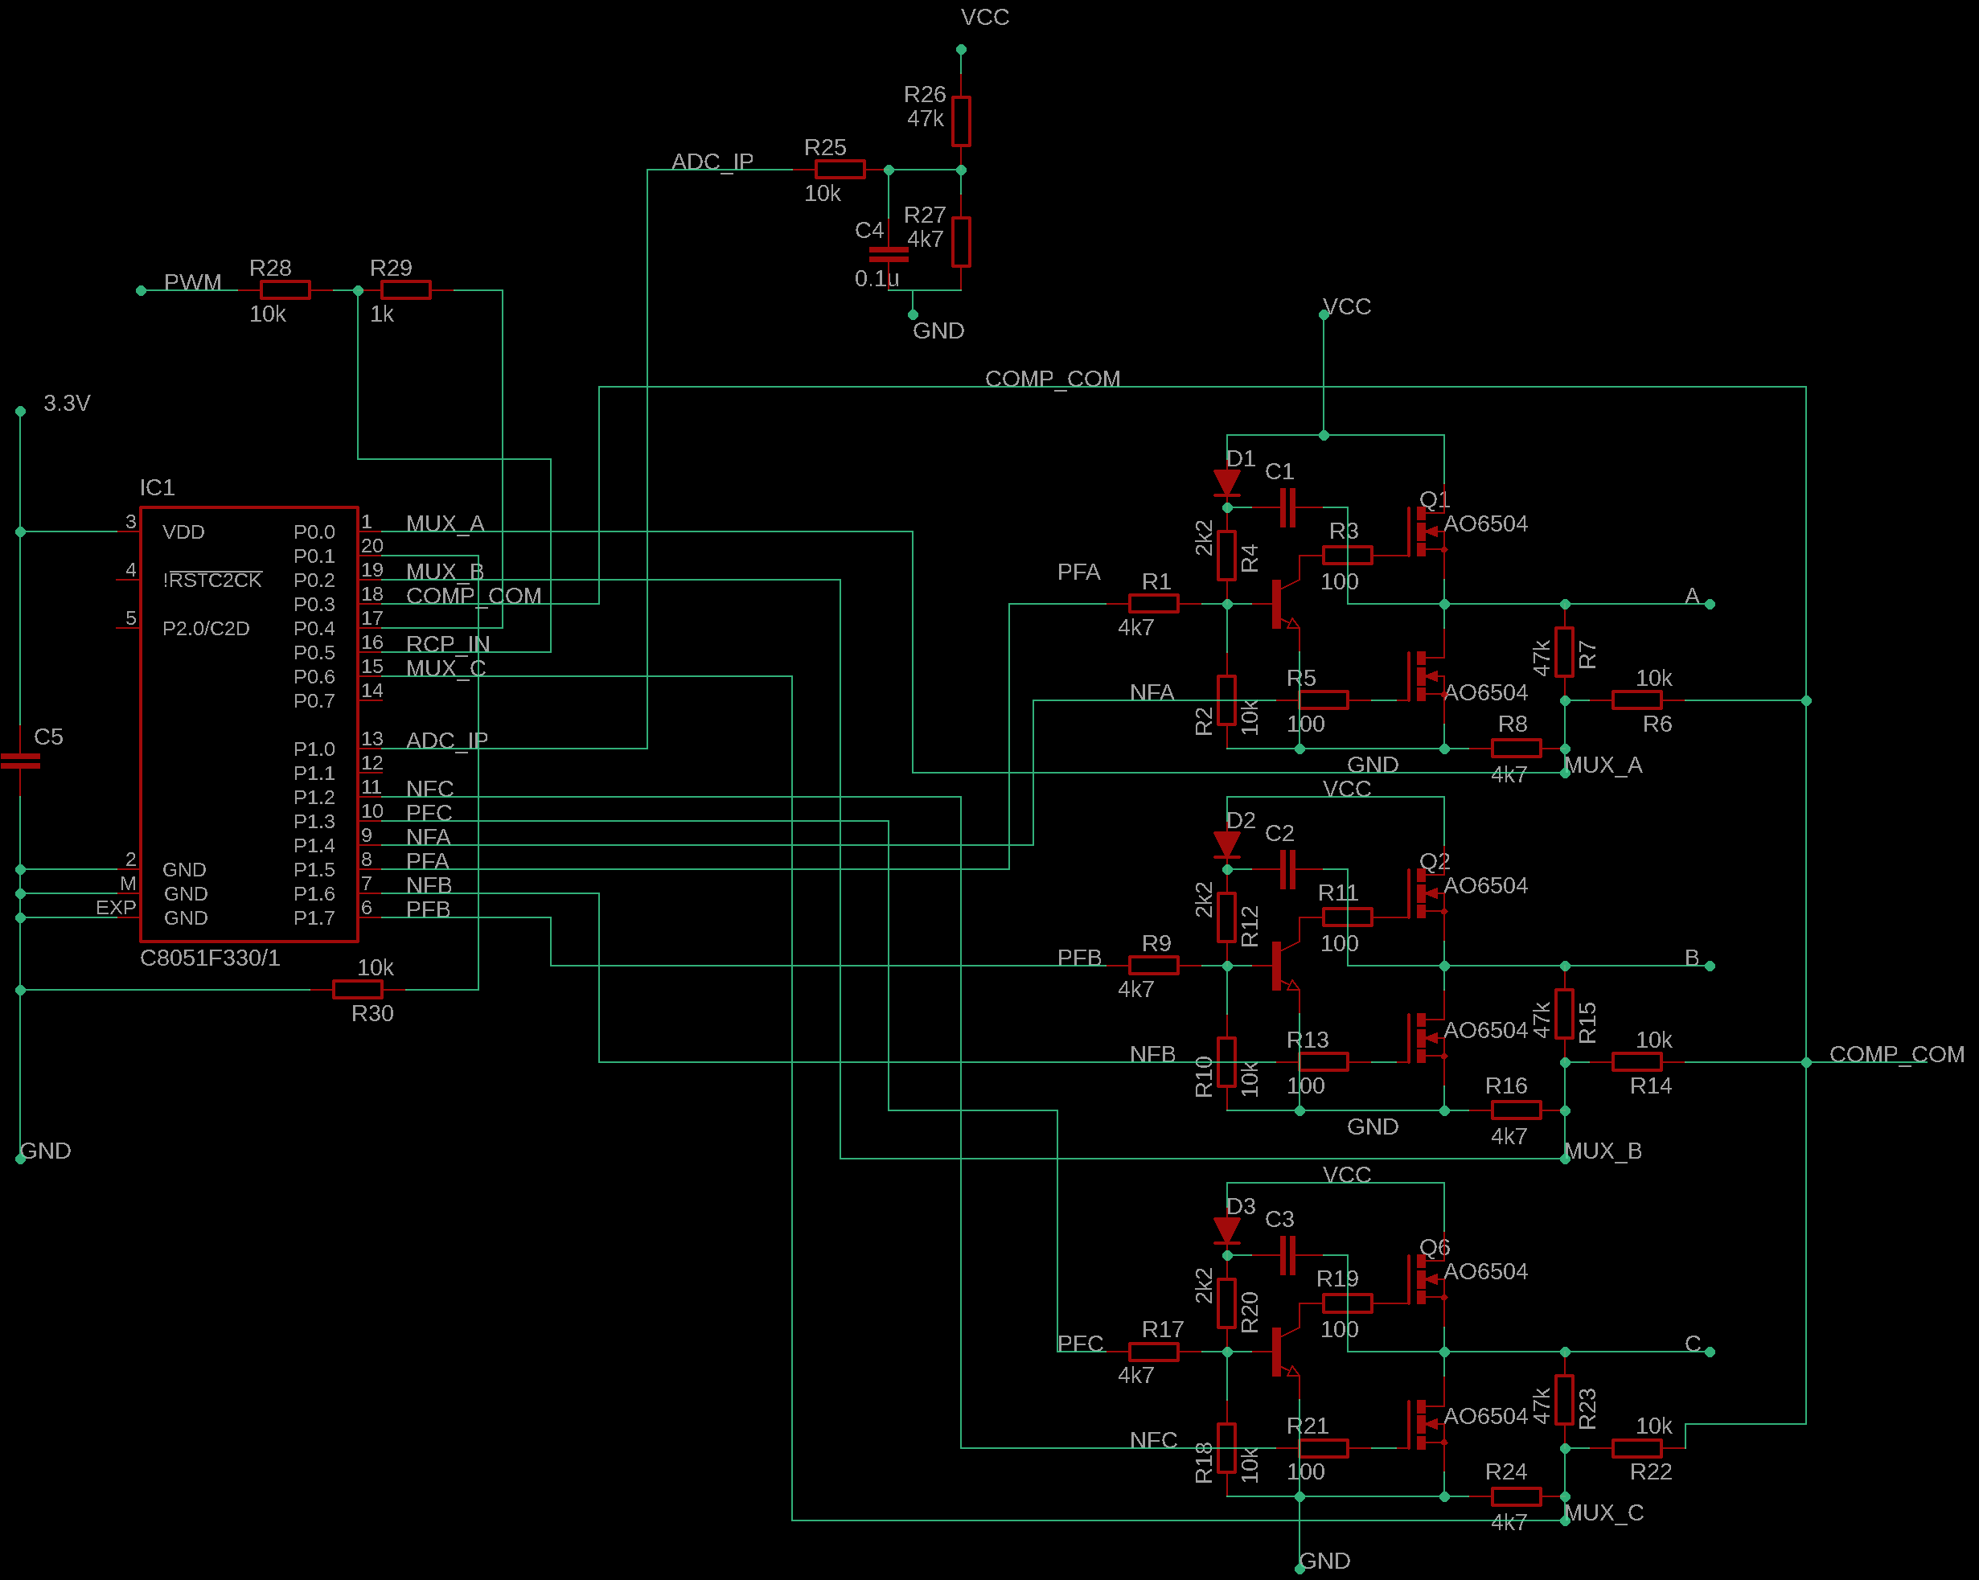This screenshot has width=1979, height=1580.
Task: Click the MUX_B net label at bottom right
Action: coord(1602,1151)
